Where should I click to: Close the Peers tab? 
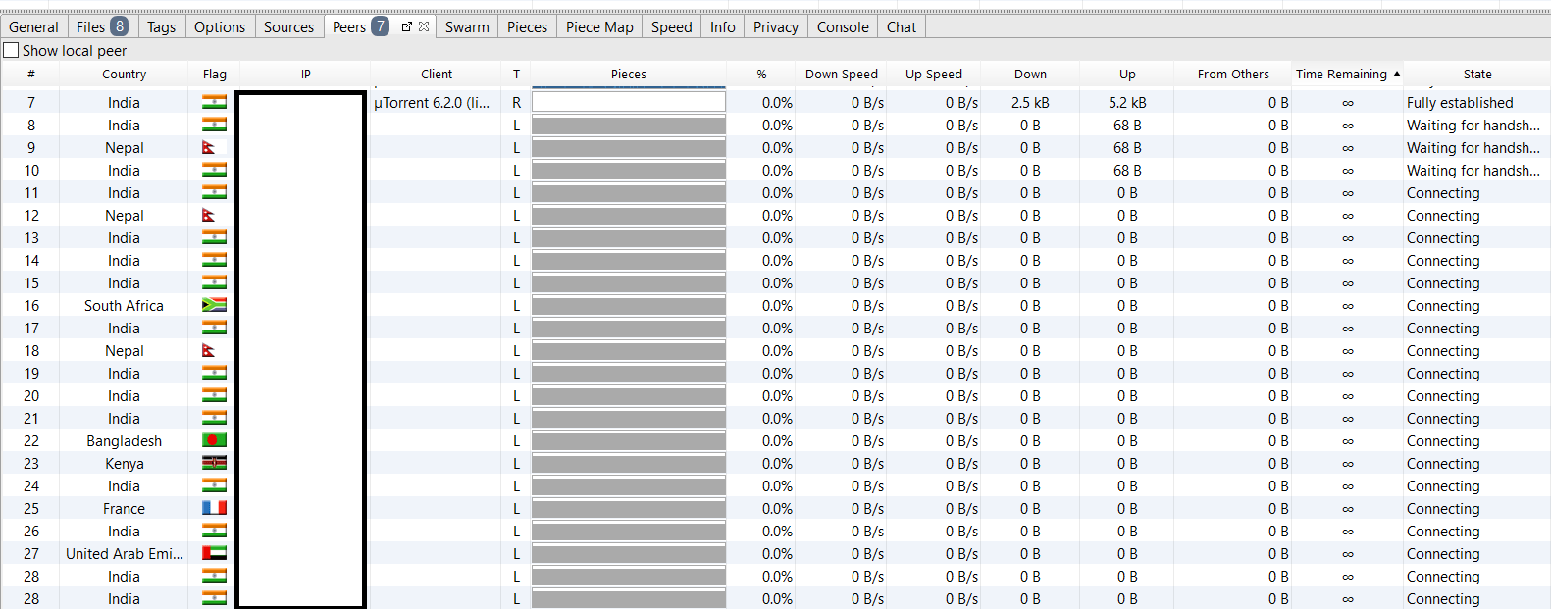pyautogui.click(x=424, y=26)
